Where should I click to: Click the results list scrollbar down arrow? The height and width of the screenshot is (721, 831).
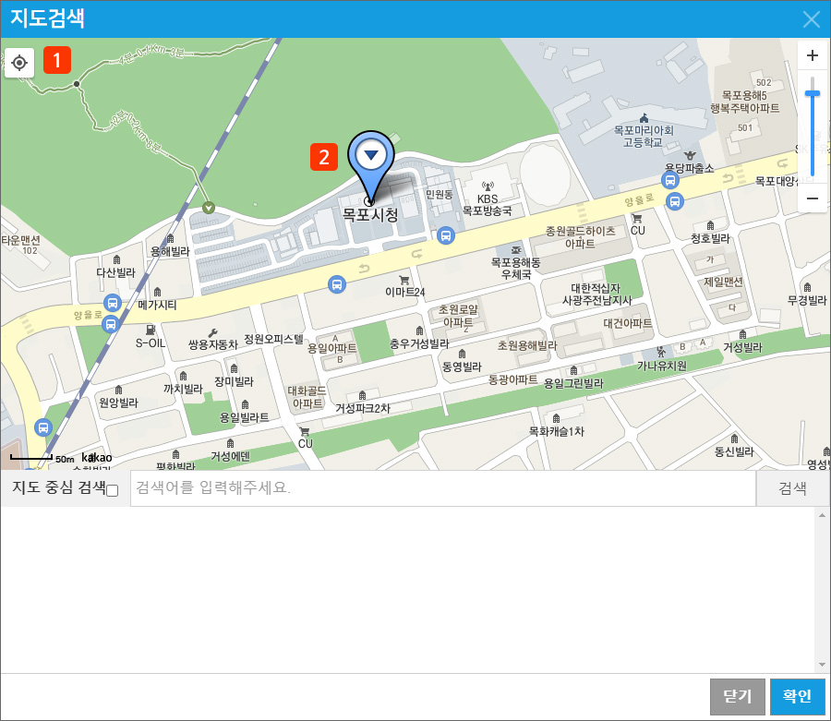[820, 665]
